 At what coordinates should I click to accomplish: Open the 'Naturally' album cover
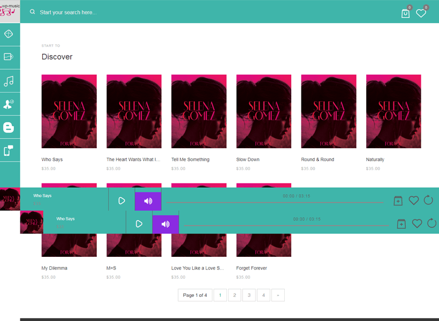[393, 111]
